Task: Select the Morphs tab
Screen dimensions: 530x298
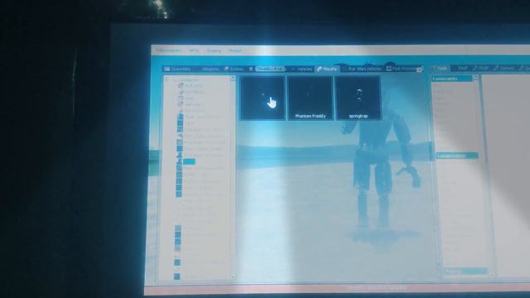Action: [327, 69]
